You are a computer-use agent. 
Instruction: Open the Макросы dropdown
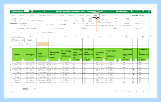[138, 22]
